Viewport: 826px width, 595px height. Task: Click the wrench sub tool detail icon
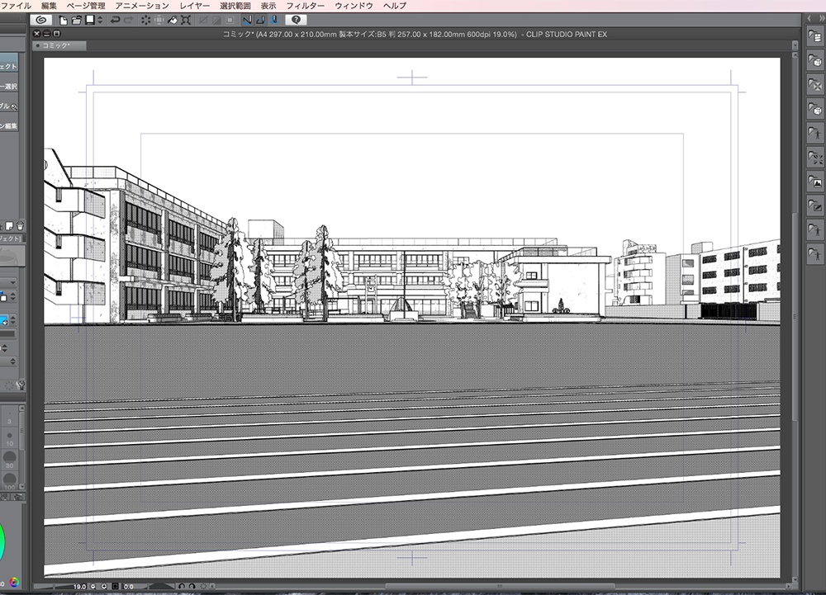[21, 385]
